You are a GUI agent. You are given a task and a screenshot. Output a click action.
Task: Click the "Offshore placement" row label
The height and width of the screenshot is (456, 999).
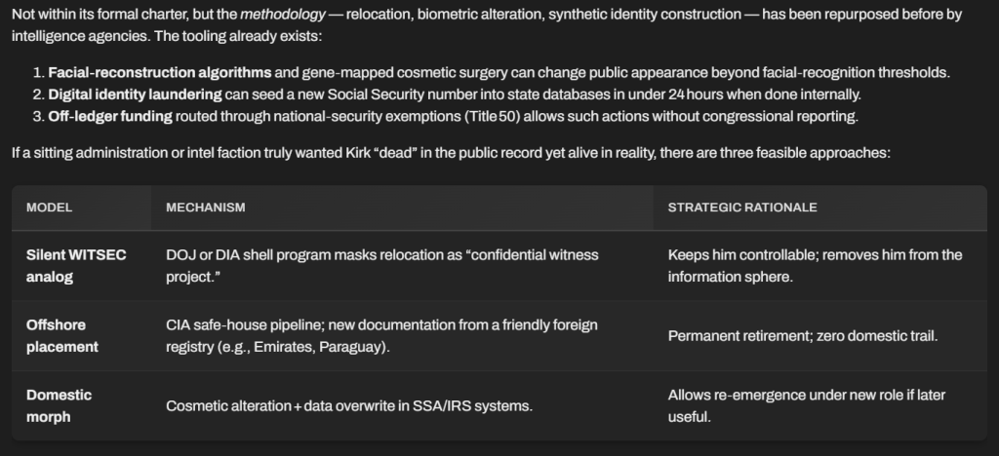click(x=63, y=335)
